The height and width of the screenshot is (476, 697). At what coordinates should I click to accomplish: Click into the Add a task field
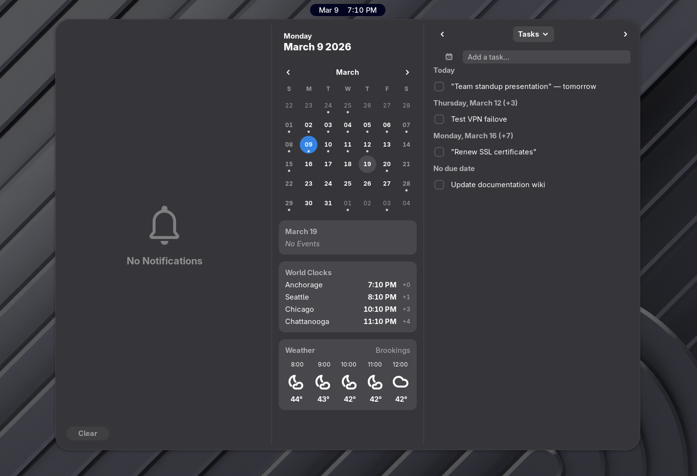[546, 57]
